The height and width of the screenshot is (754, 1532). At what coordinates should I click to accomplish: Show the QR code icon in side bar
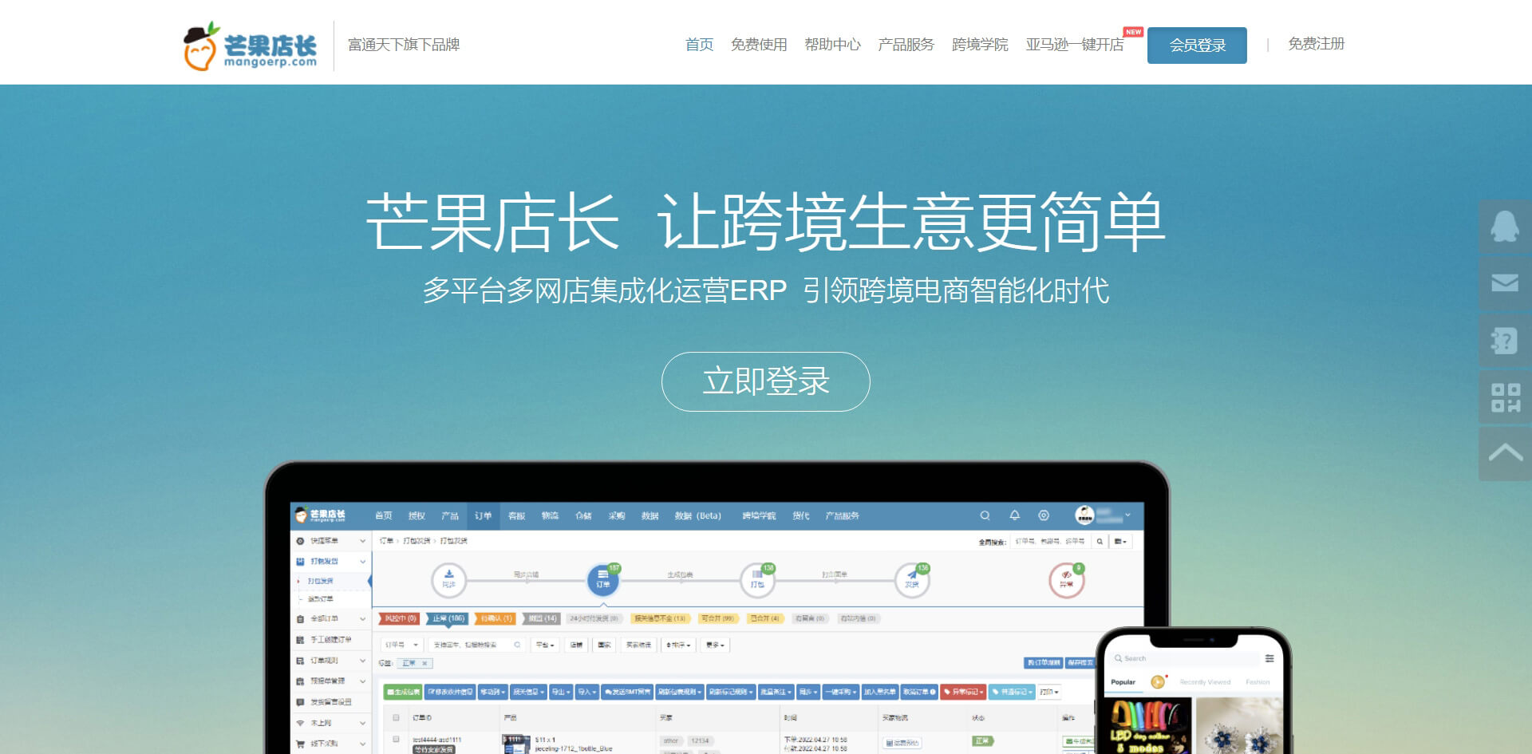[x=1505, y=397]
